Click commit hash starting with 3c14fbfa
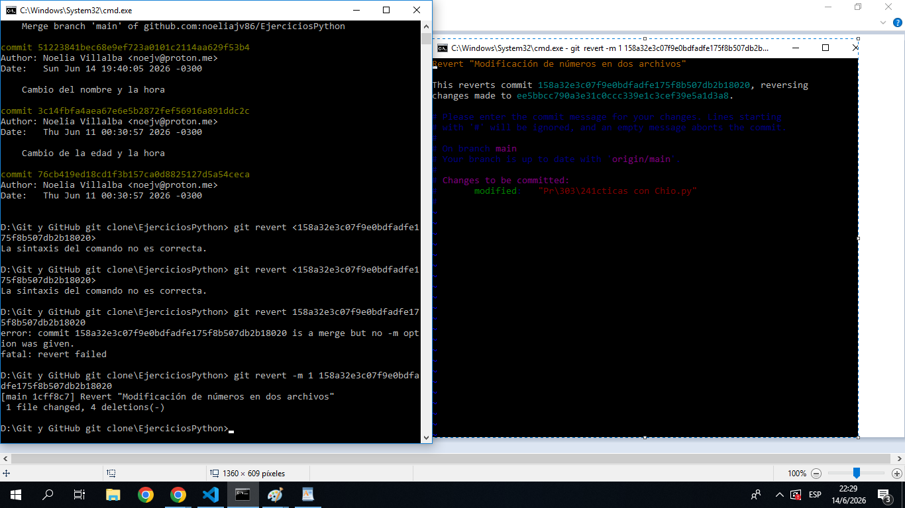905x508 pixels. click(144, 111)
